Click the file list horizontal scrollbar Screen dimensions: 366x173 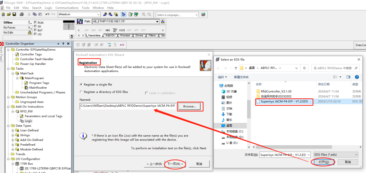[293, 147]
